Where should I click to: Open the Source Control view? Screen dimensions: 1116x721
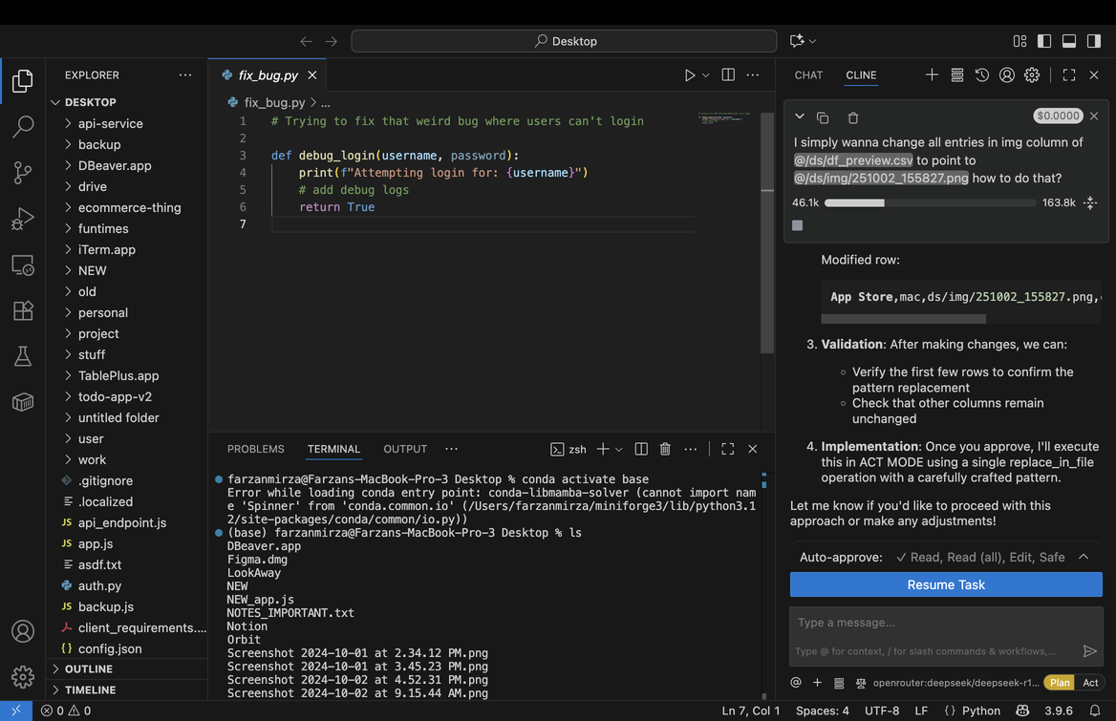pyautogui.click(x=23, y=173)
